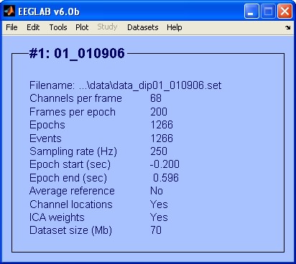Click the channels value 68
The width and height of the screenshot is (296, 264).
tap(156, 98)
